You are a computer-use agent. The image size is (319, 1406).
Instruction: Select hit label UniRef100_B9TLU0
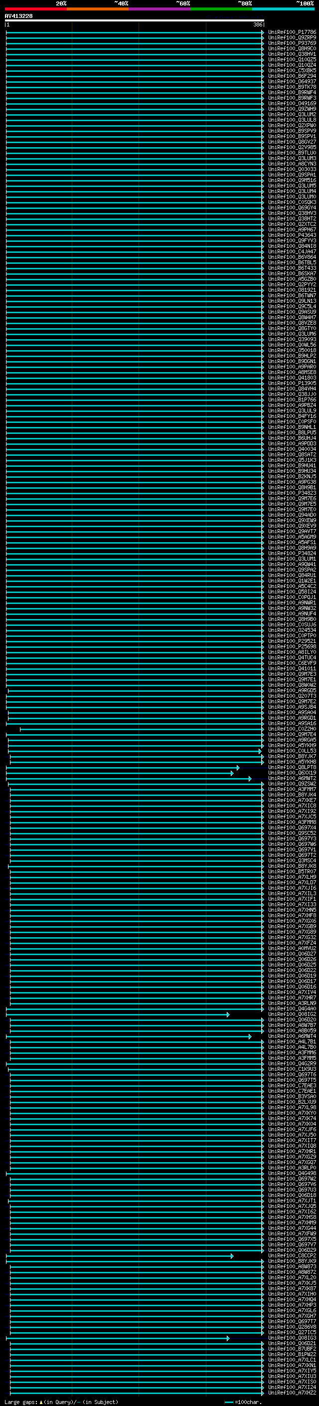(292, 153)
